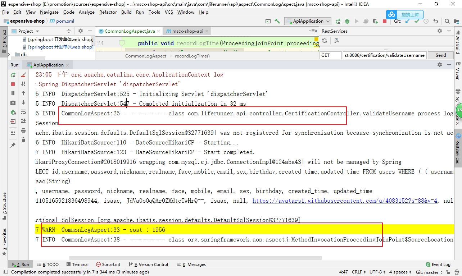This screenshot has height=276, width=462.
Task: Open the Version Control tool window
Action: pos(149,264)
